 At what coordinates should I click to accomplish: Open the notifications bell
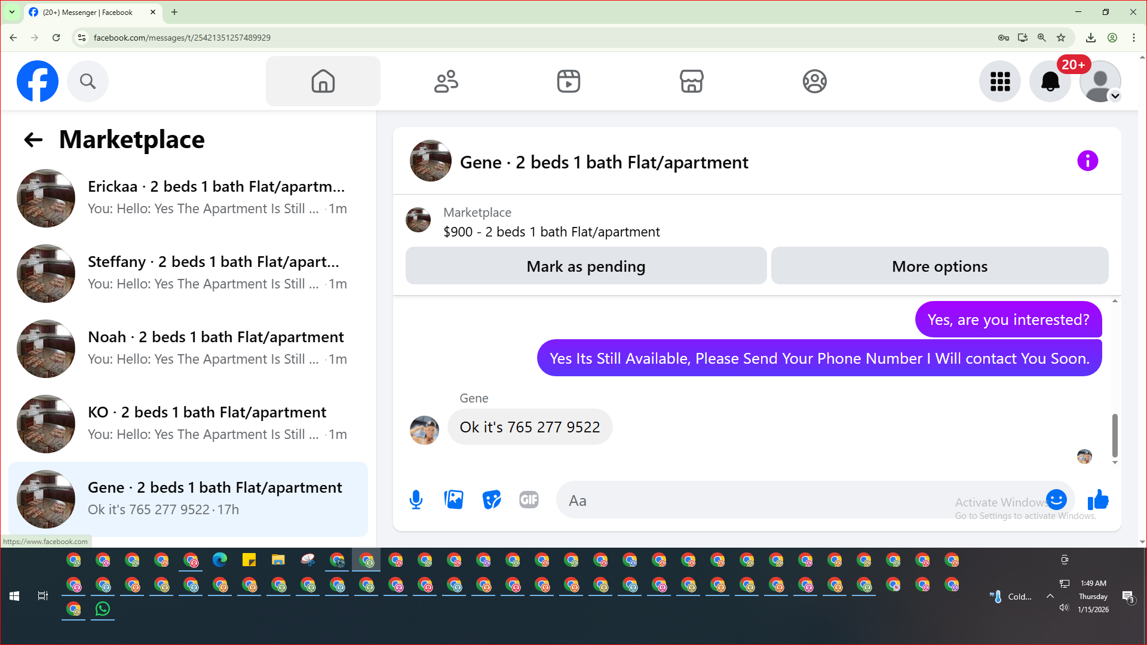click(1050, 81)
